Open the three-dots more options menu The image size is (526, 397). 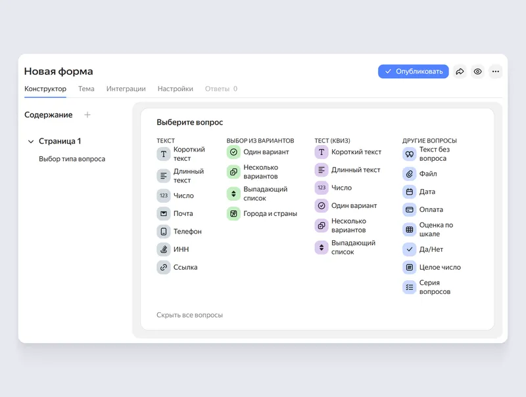(x=496, y=72)
